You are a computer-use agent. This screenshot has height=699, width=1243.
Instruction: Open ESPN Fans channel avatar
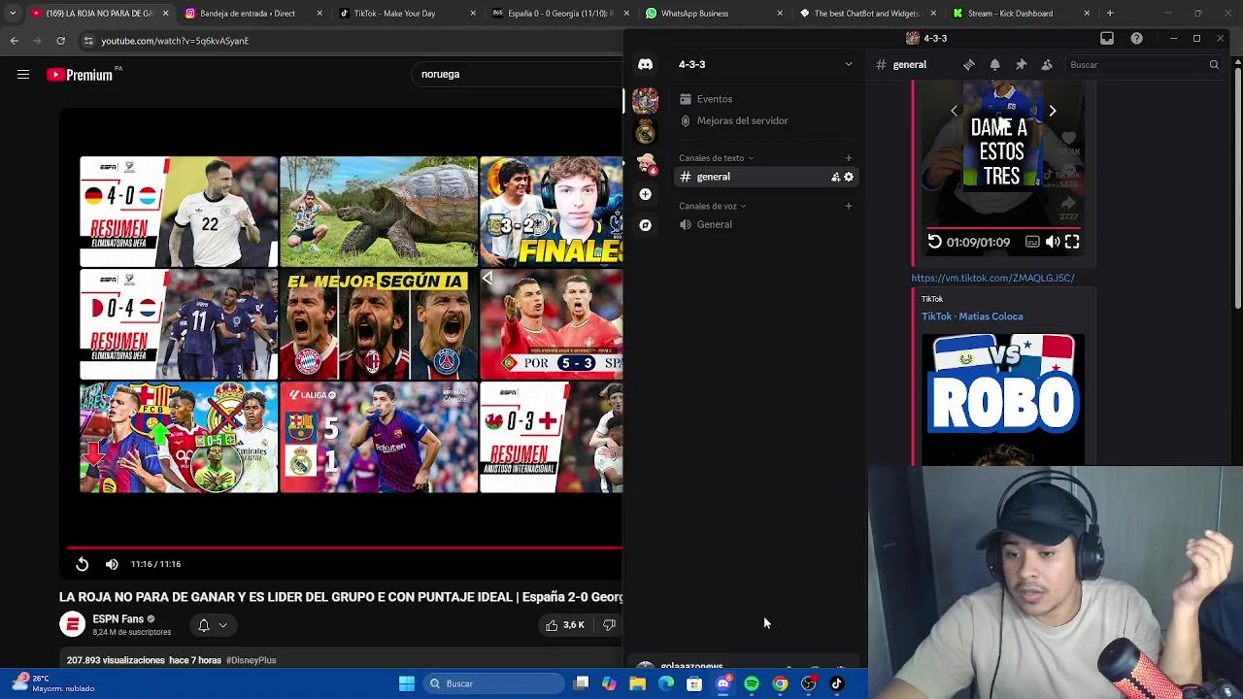pos(73,624)
